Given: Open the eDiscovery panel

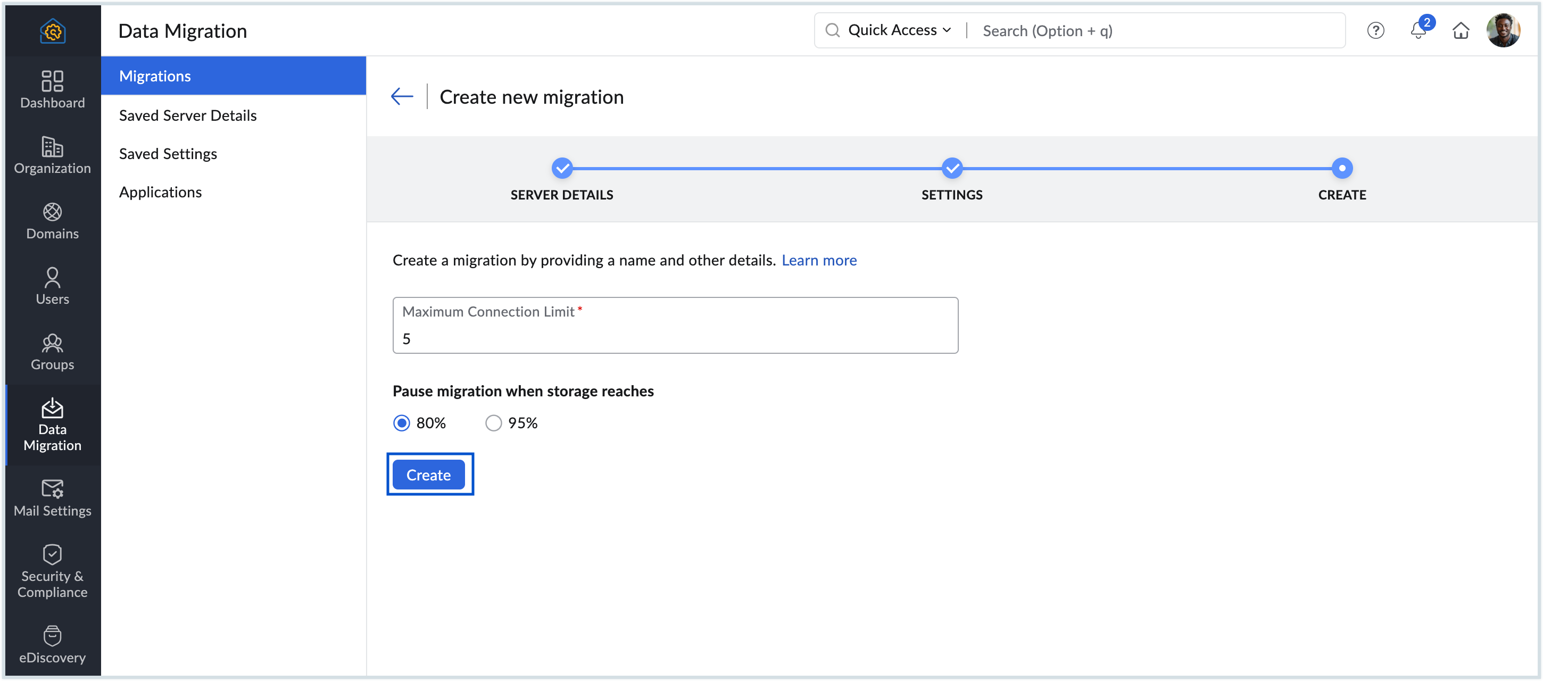Looking at the screenshot, I should (52, 645).
